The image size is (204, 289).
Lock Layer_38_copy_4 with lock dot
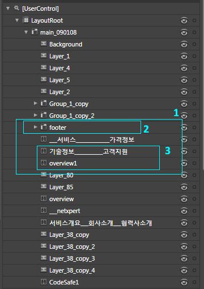pyautogui.click(x=194, y=270)
